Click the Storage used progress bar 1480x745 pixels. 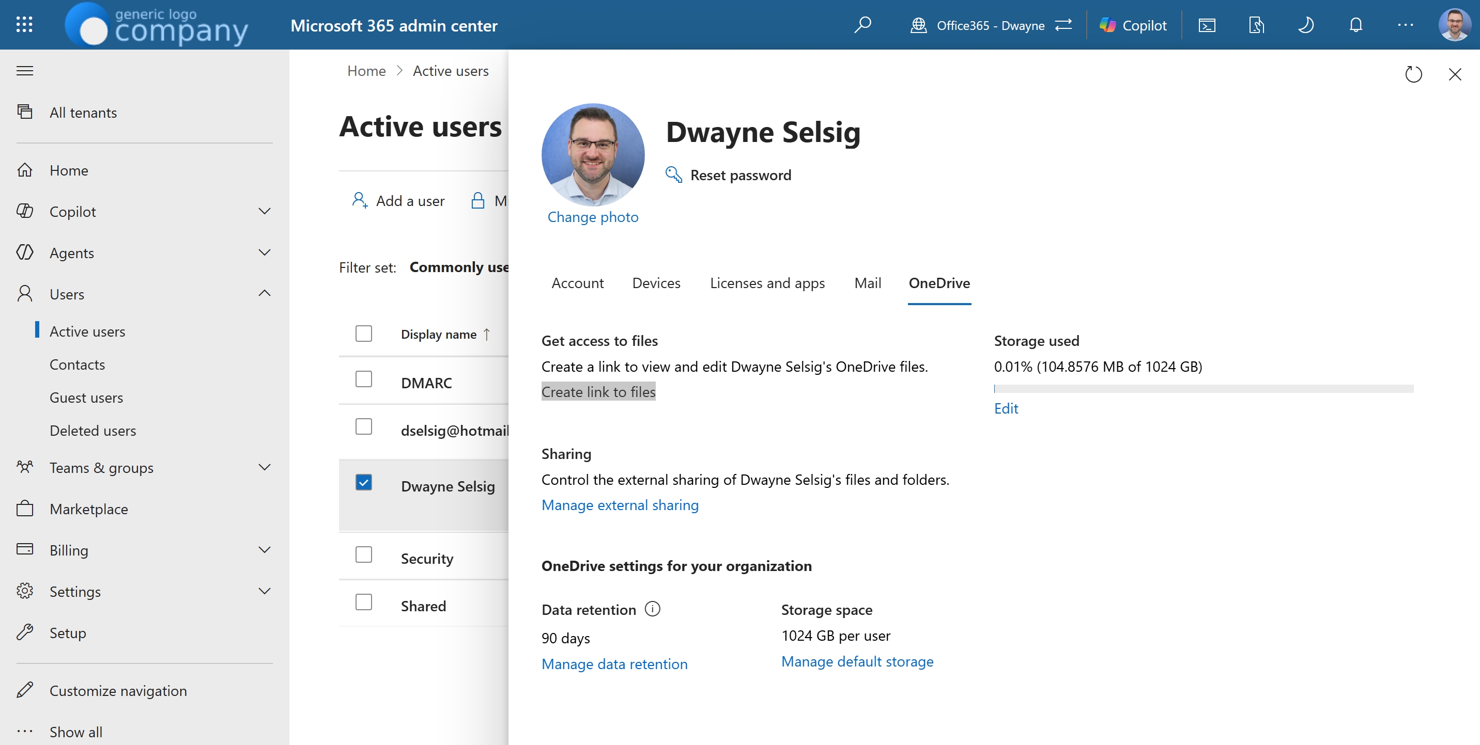click(x=1204, y=389)
